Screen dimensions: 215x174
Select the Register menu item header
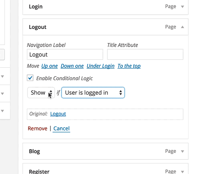click(x=105, y=169)
